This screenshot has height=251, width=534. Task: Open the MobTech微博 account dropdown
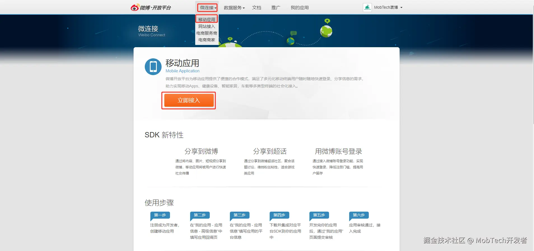[388, 8]
